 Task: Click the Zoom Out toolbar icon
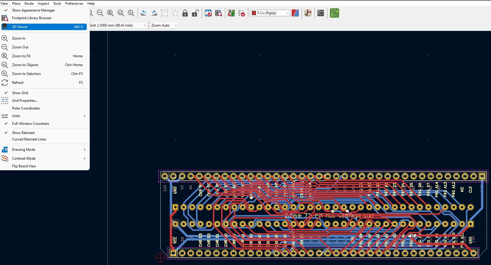click(100, 13)
